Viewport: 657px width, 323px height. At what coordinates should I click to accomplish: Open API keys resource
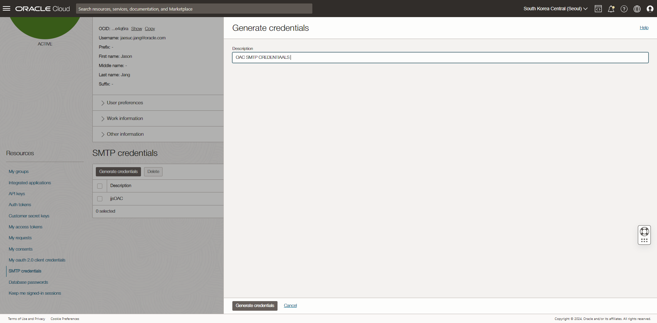[x=17, y=194]
